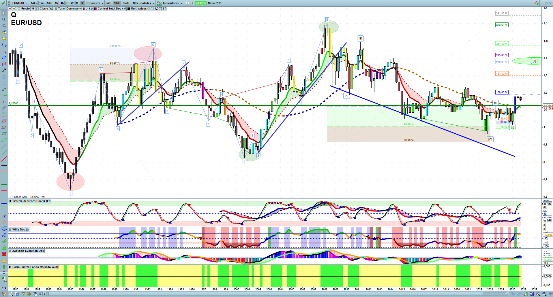Select the quarterly Q timeframe

(x=82, y=3)
